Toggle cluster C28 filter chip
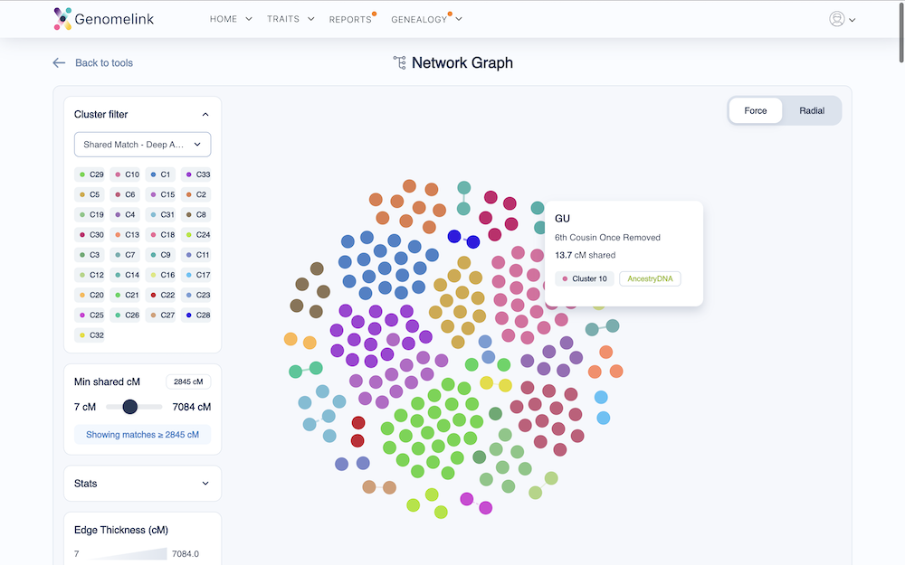Image resolution: width=905 pixels, height=565 pixels. tap(196, 315)
